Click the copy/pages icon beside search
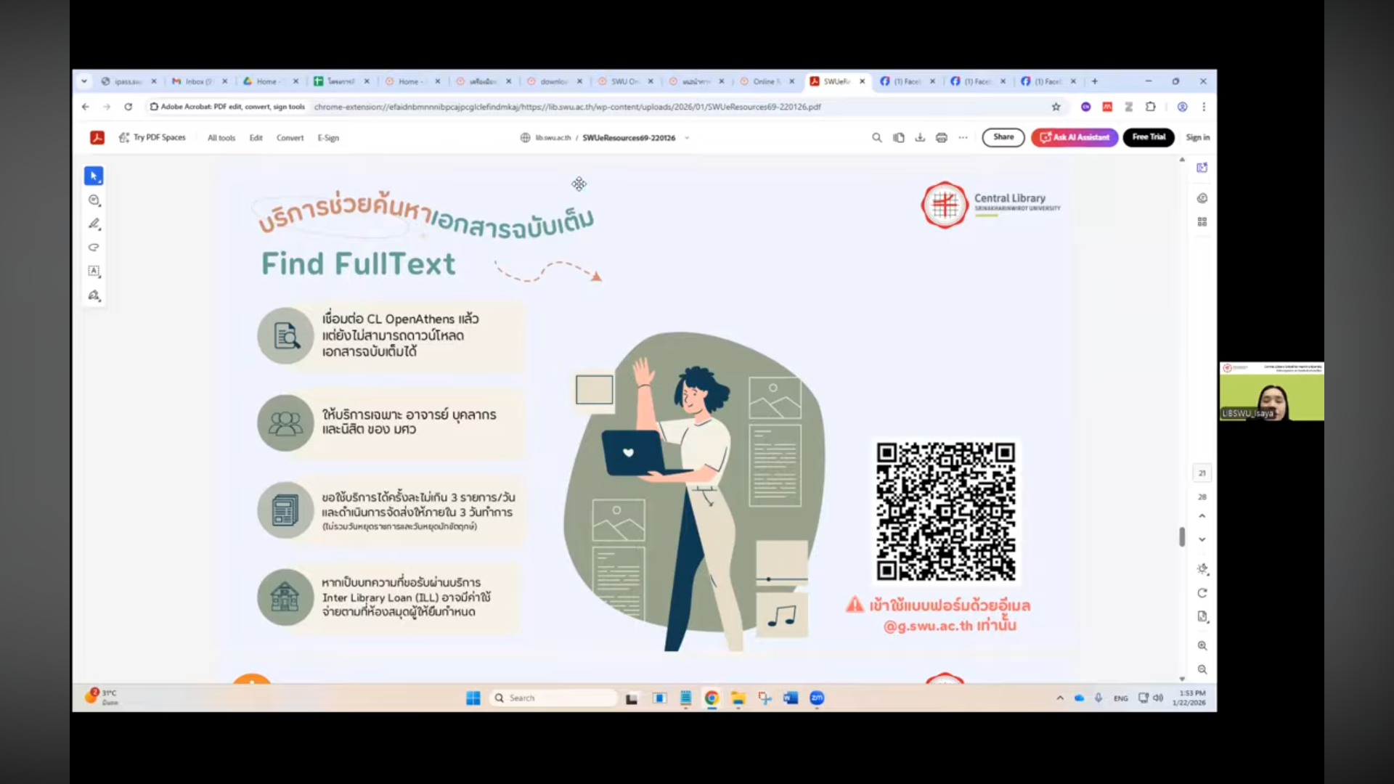The width and height of the screenshot is (1394, 784). (x=899, y=137)
